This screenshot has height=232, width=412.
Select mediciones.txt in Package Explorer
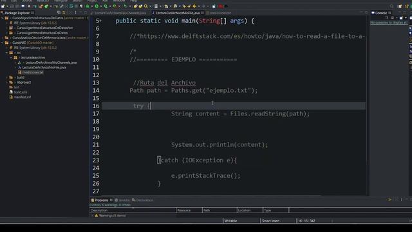click(x=33, y=72)
